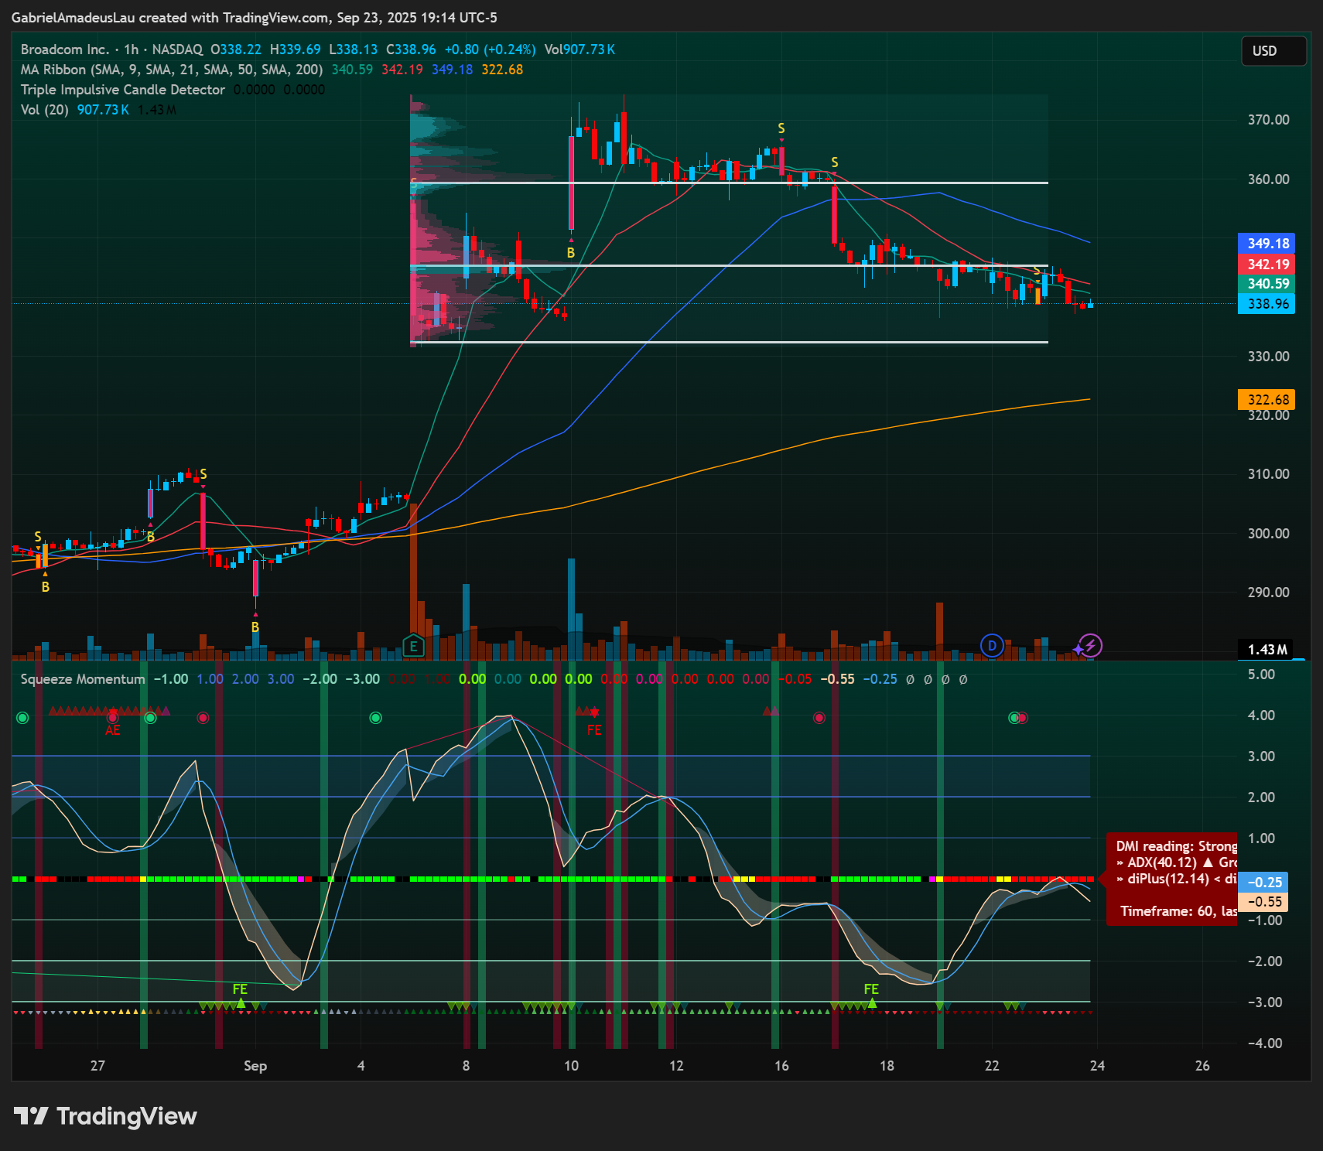Select the MA Ribbon indicator legend

(172, 70)
